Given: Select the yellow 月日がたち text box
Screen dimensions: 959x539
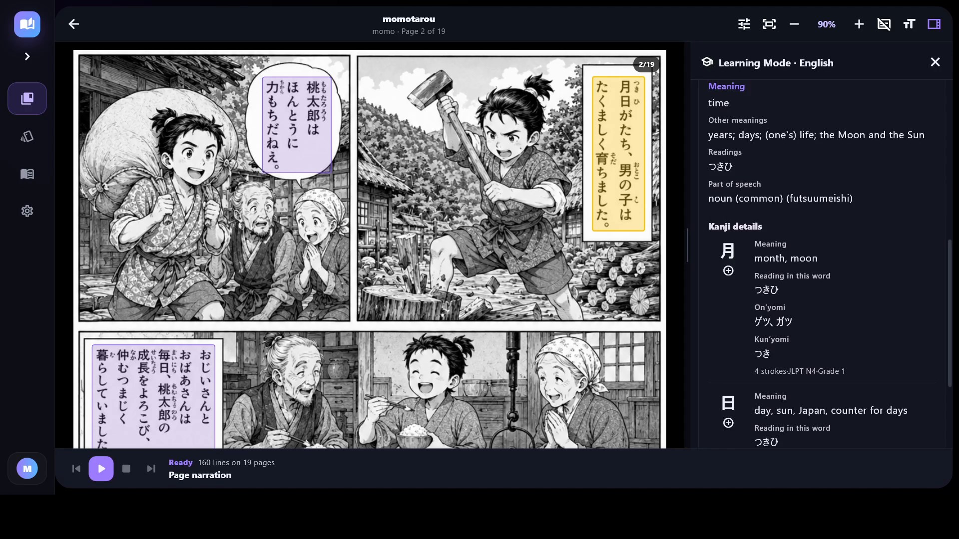Looking at the screenshot, I should (x=618, y=153).
